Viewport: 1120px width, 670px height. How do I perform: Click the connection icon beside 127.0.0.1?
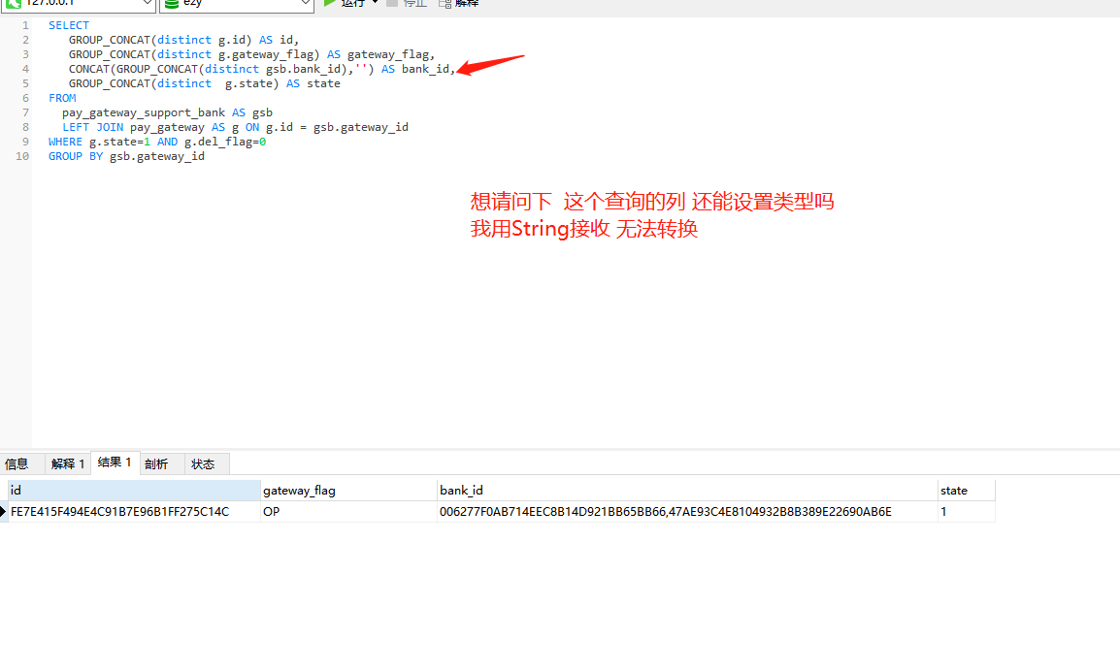point(12,4)
